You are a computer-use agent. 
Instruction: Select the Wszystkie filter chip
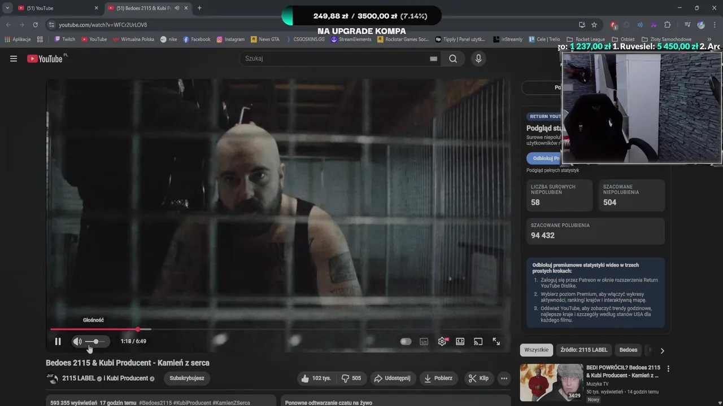536,350
